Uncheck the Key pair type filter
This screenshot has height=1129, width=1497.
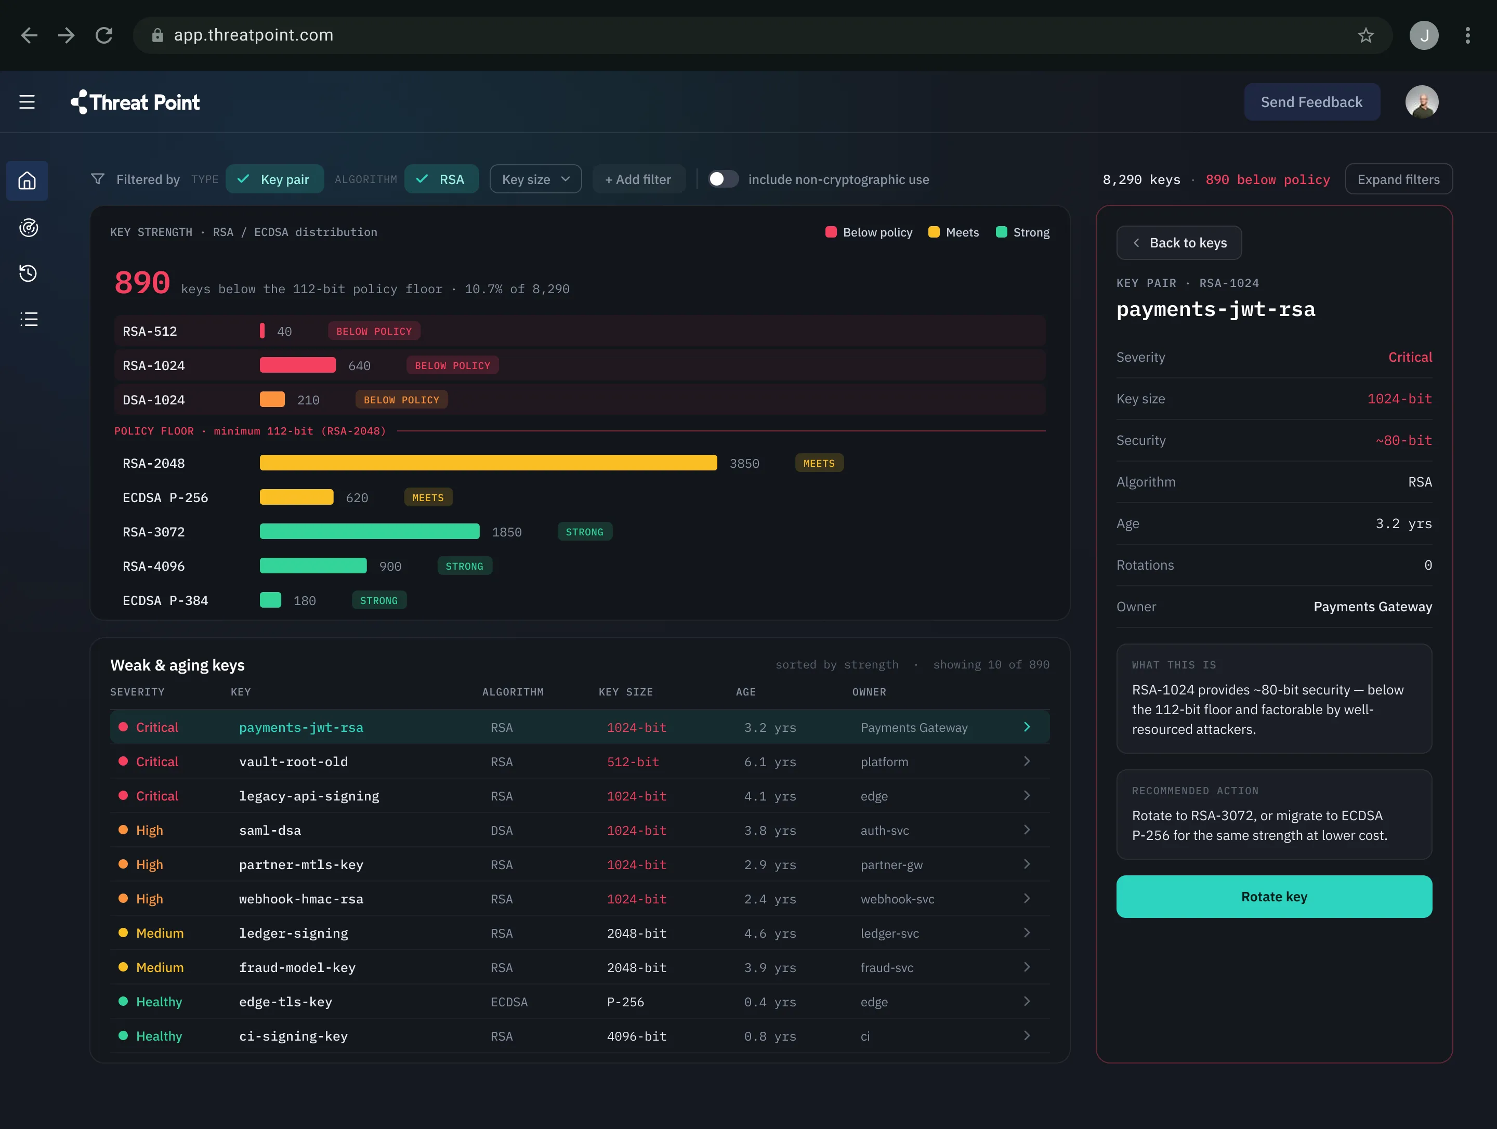click(275, 179)
